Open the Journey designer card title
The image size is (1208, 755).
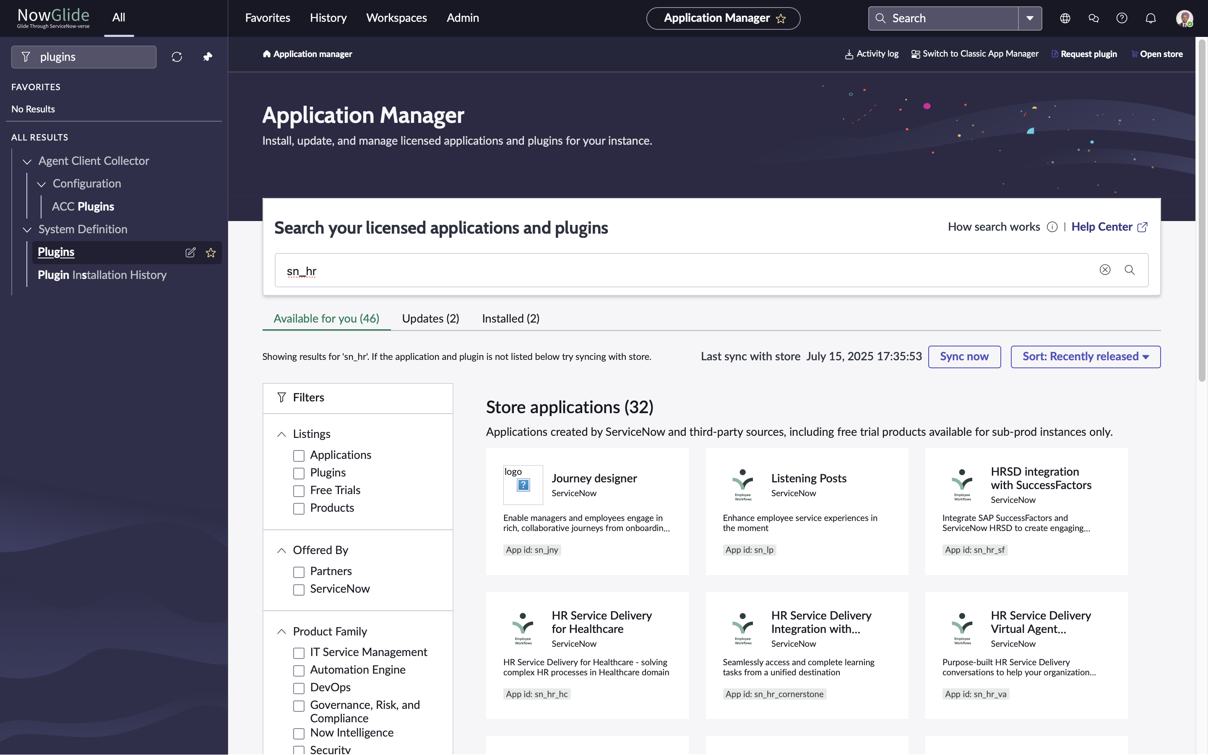(594, 478)
